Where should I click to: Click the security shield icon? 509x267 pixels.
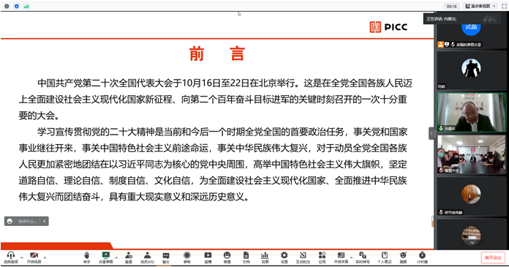17,6
